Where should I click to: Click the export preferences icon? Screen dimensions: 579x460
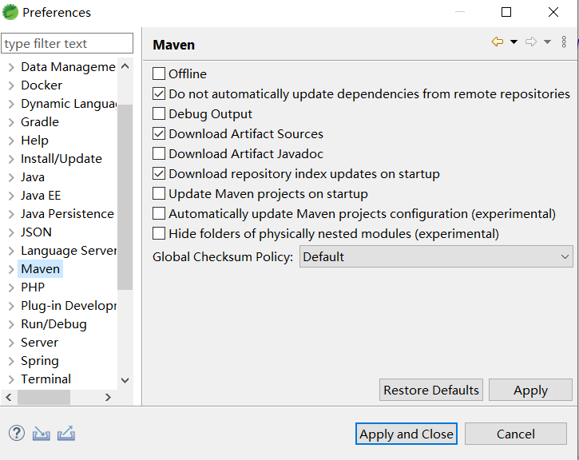click(66, 434)
